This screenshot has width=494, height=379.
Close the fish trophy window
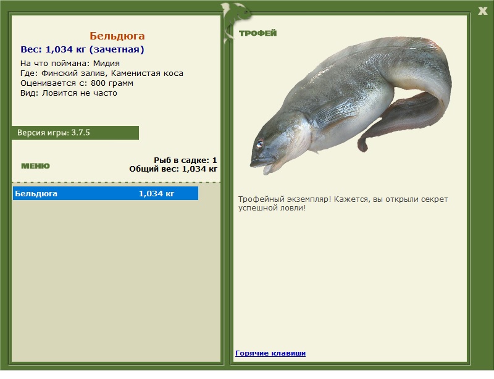[482, 11]
